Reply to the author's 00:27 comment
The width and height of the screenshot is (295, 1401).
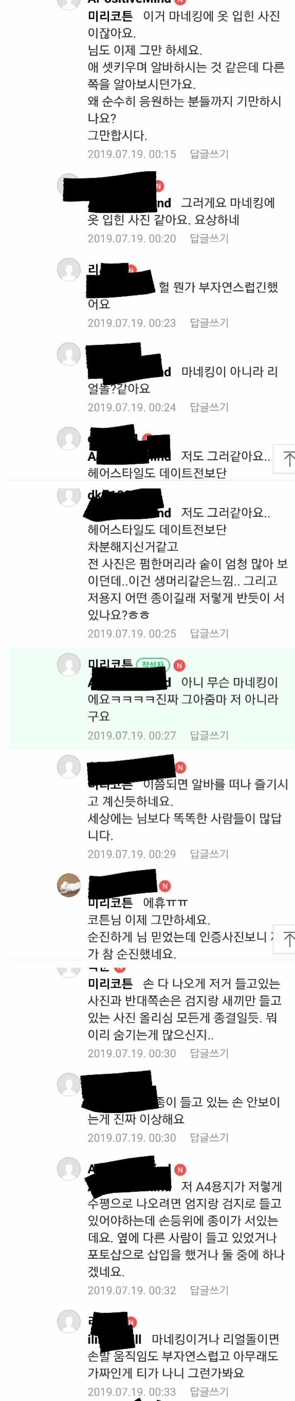click(x=209, y=735)
